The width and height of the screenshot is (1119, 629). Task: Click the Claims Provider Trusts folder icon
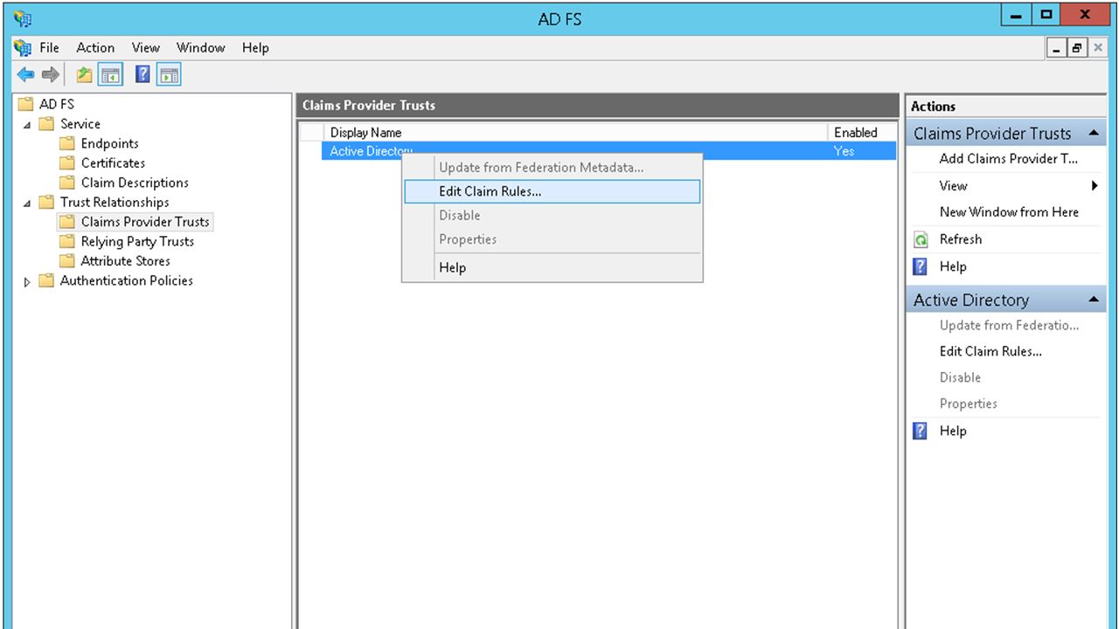pos(67,222)
